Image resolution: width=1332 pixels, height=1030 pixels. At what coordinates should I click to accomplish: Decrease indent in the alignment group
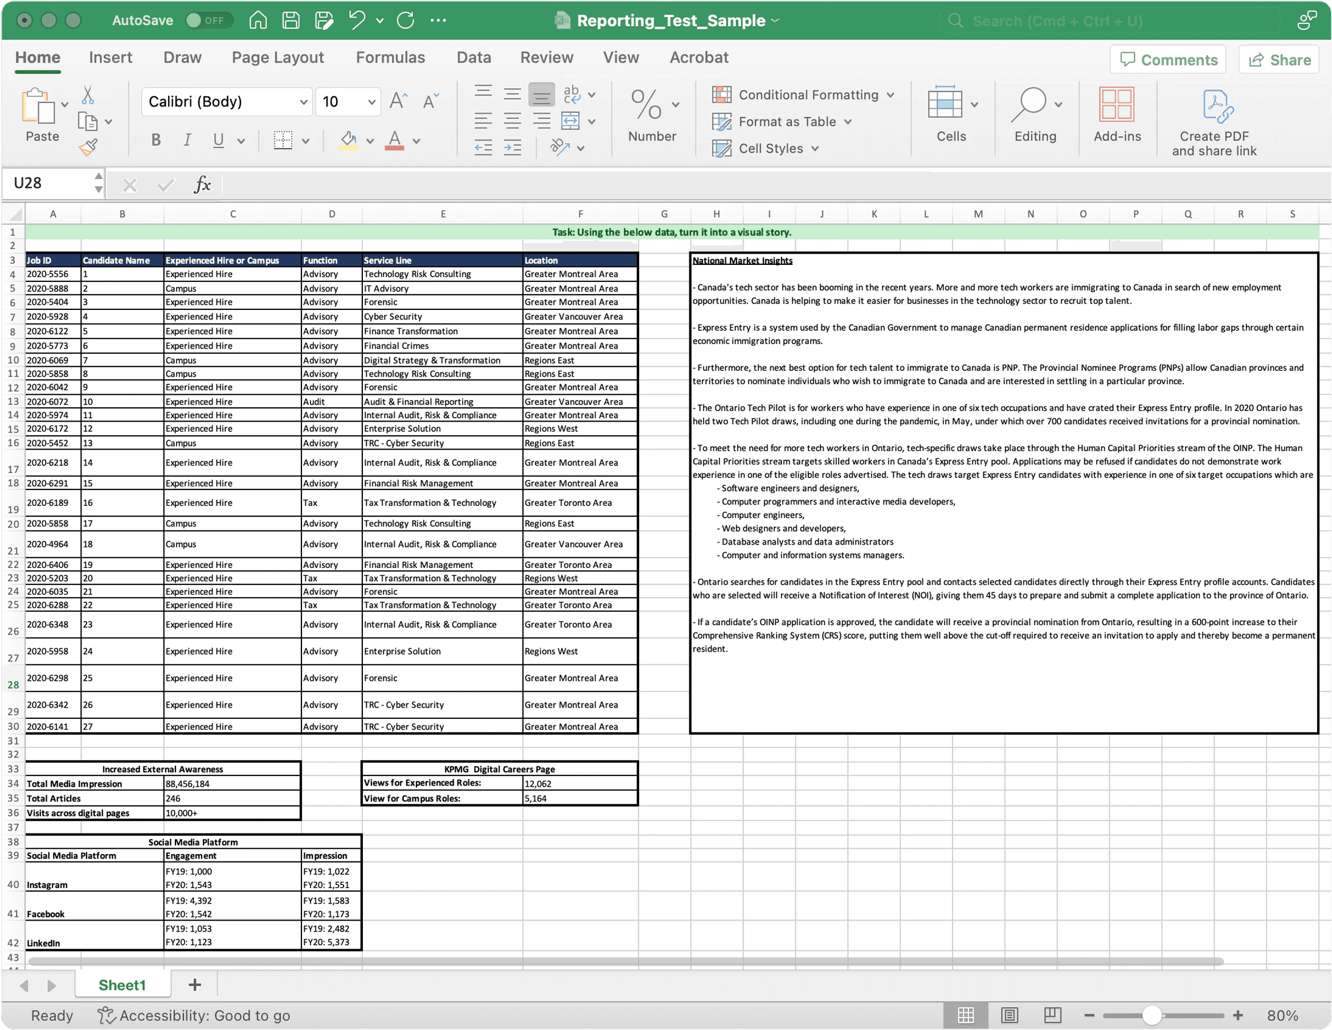tap(483, 147)
